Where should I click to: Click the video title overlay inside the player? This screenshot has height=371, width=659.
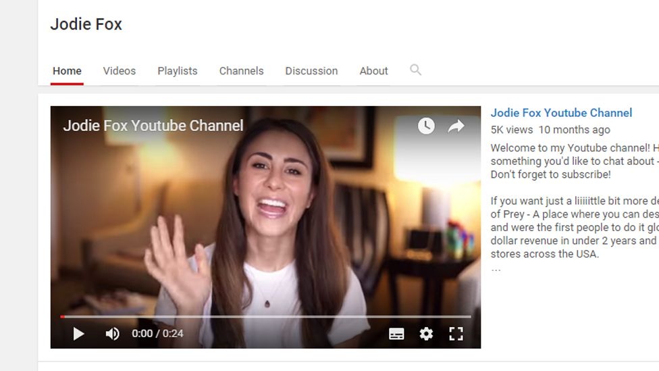tap(153, 126)
